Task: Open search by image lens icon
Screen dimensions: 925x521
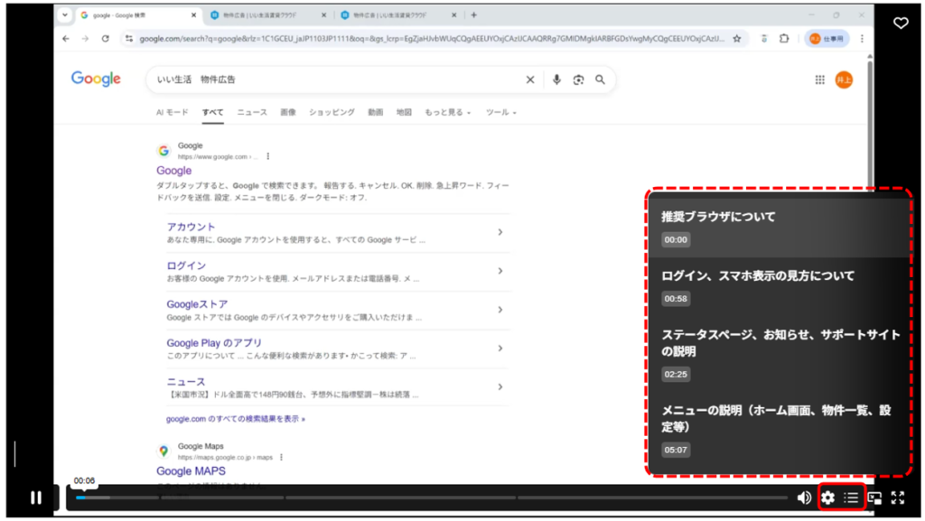Action: point(578,79)
